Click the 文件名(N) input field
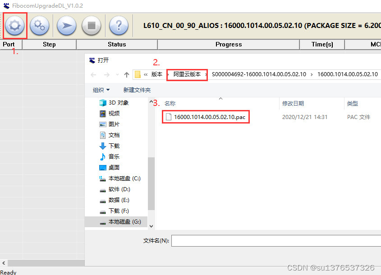Image resolution: width=381 pixels, height=275 pixels. coord(276,240)
